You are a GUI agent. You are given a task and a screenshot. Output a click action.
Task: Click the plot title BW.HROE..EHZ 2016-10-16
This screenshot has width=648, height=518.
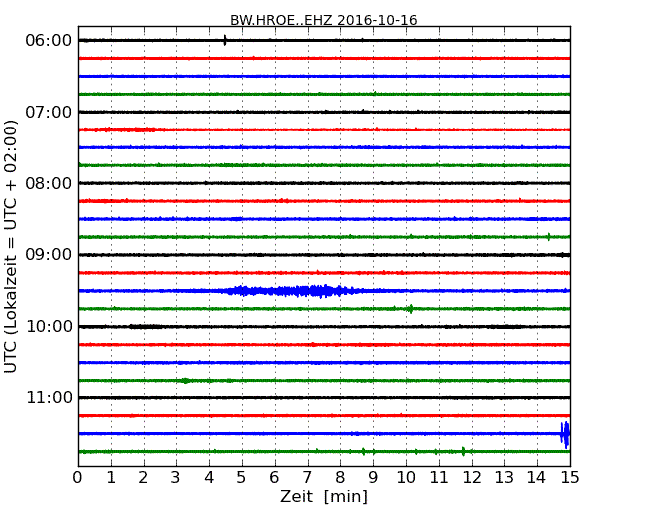point(324,20)
